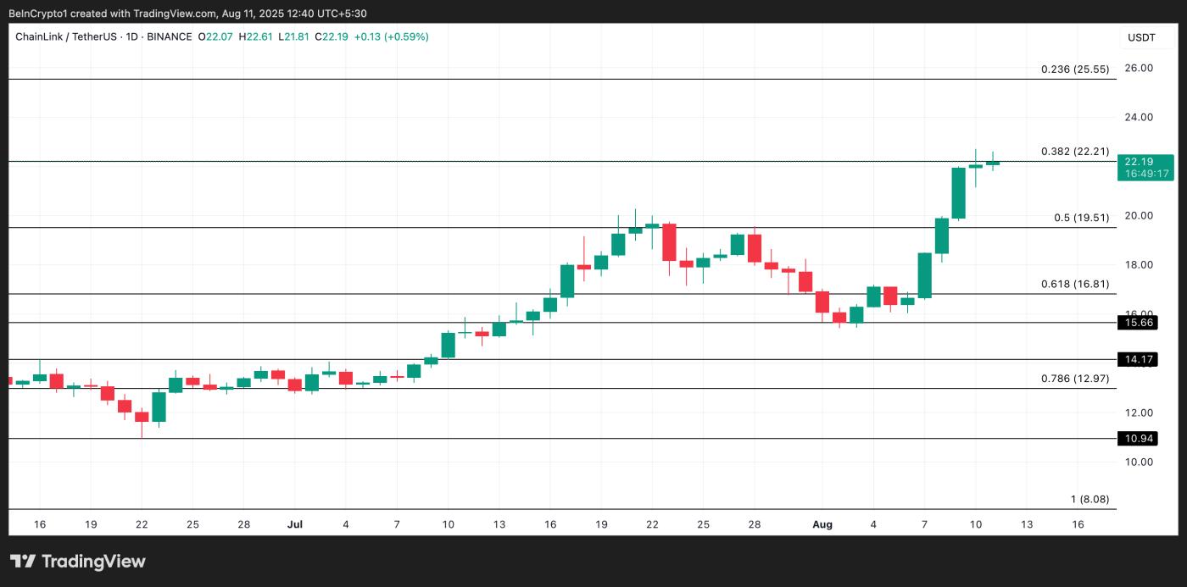Image resolution: width=1187 pixels, height=587 pixels.
Task: Select the ChainLink / TetherUS symbol name
Action: (x=68, y=36)
